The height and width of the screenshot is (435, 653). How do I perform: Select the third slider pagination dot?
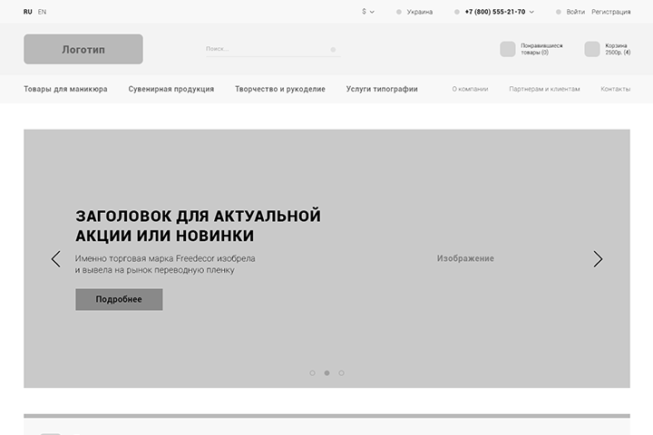tap(342, 373)
